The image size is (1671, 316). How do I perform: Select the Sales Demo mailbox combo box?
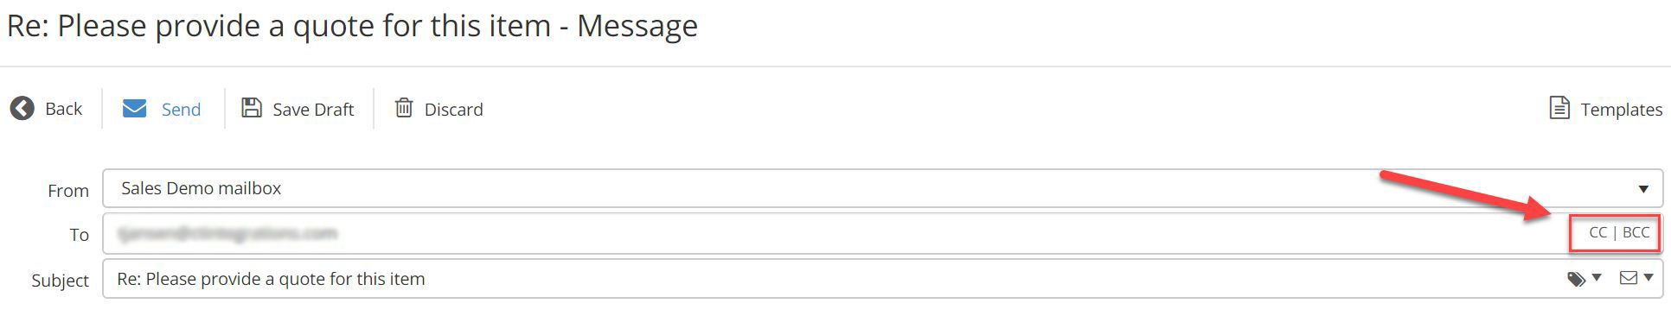(x=882, y=188)
